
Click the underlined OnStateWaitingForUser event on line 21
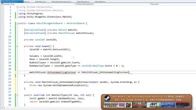(62, 72)
